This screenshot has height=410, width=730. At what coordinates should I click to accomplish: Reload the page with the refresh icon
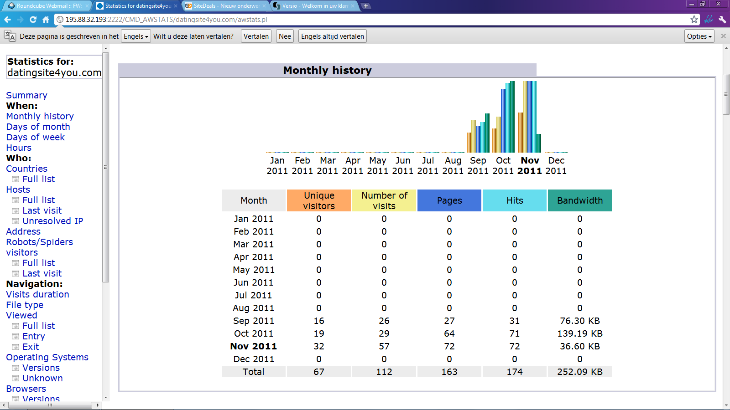tap(33, 20)
